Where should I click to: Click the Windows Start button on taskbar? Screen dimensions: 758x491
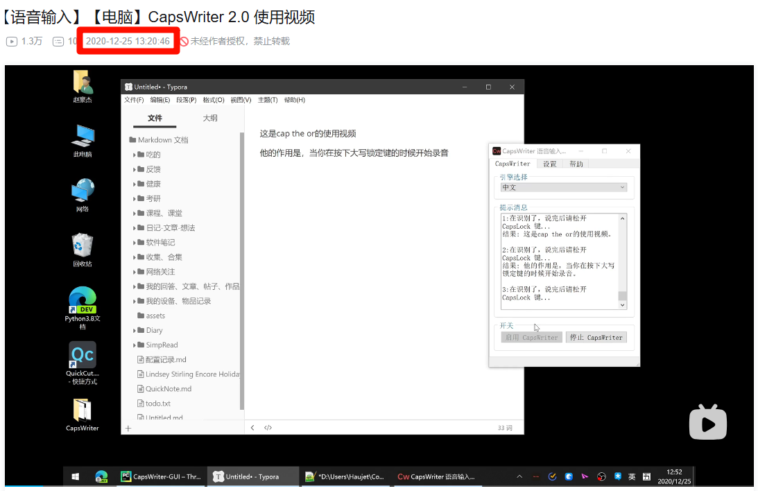[76, 476]
